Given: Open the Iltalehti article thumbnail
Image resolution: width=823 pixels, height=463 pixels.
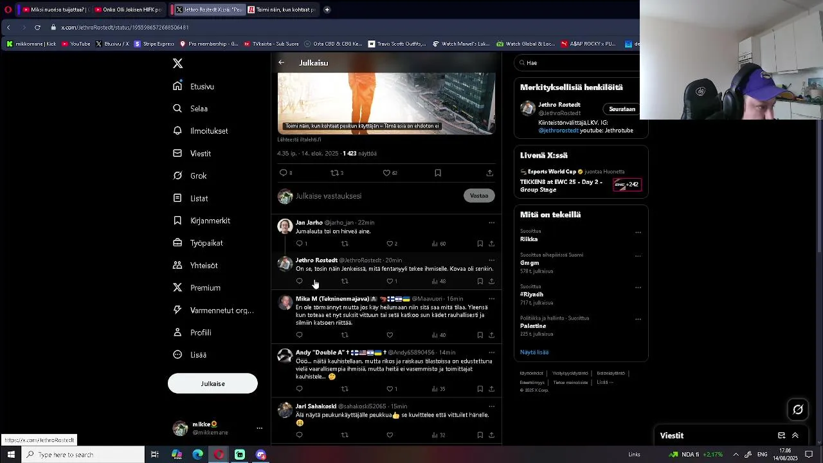Looking at the screenshot, I should [x=386, y=103].
